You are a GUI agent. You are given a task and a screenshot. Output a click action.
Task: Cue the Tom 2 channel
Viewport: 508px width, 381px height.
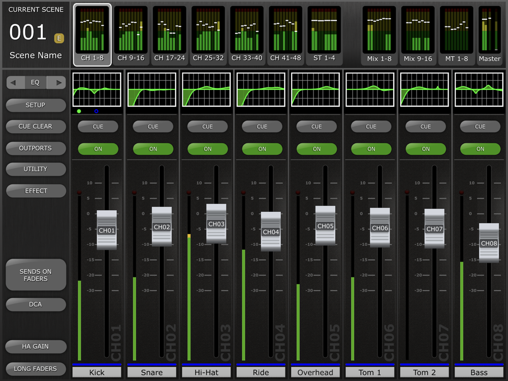click(x=426, y=126)
